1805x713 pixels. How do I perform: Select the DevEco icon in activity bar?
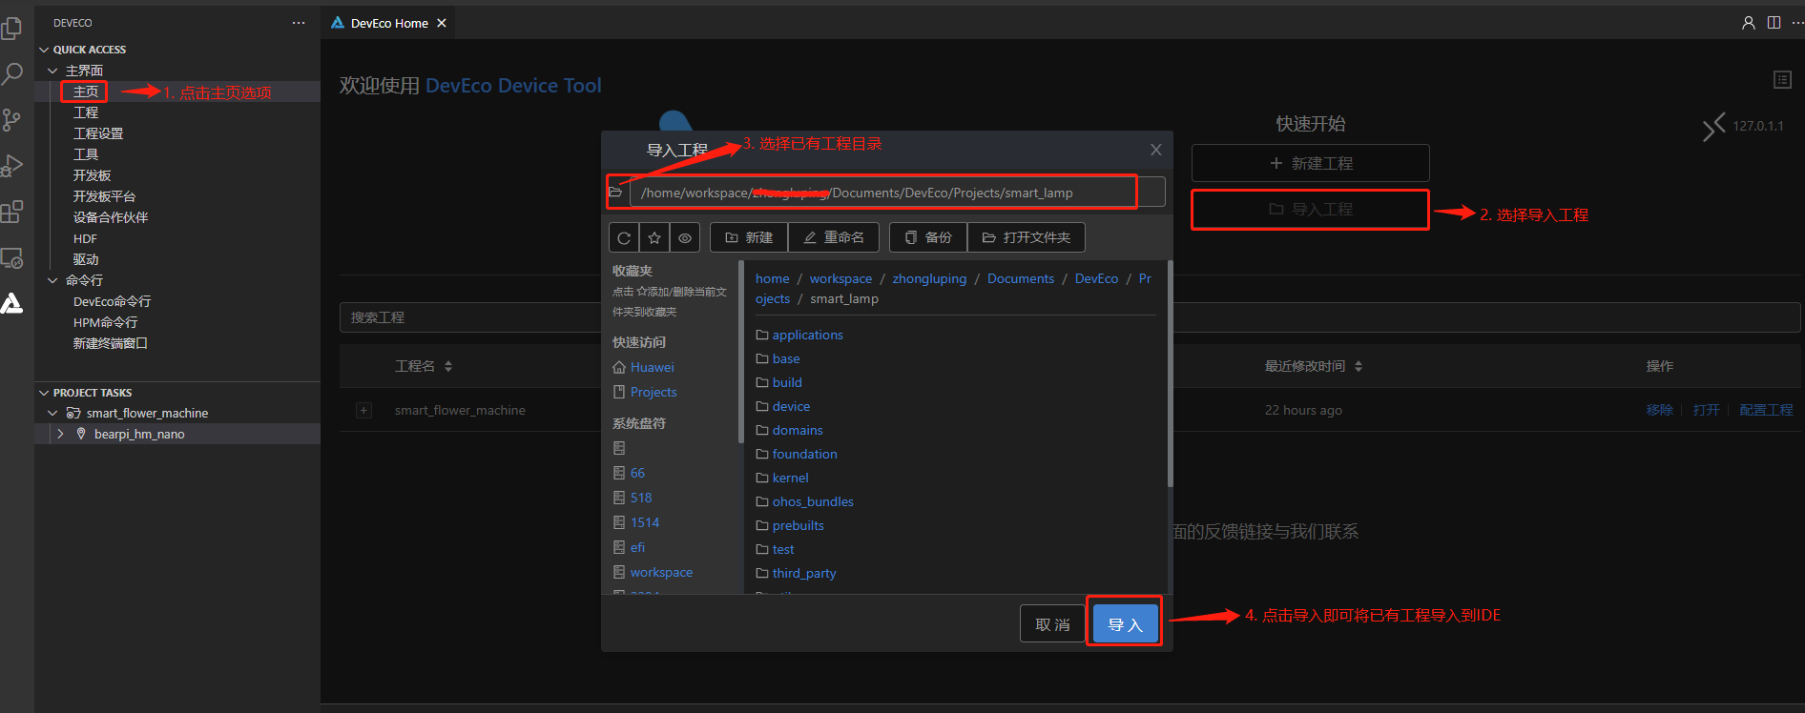[x=11, y=303]
